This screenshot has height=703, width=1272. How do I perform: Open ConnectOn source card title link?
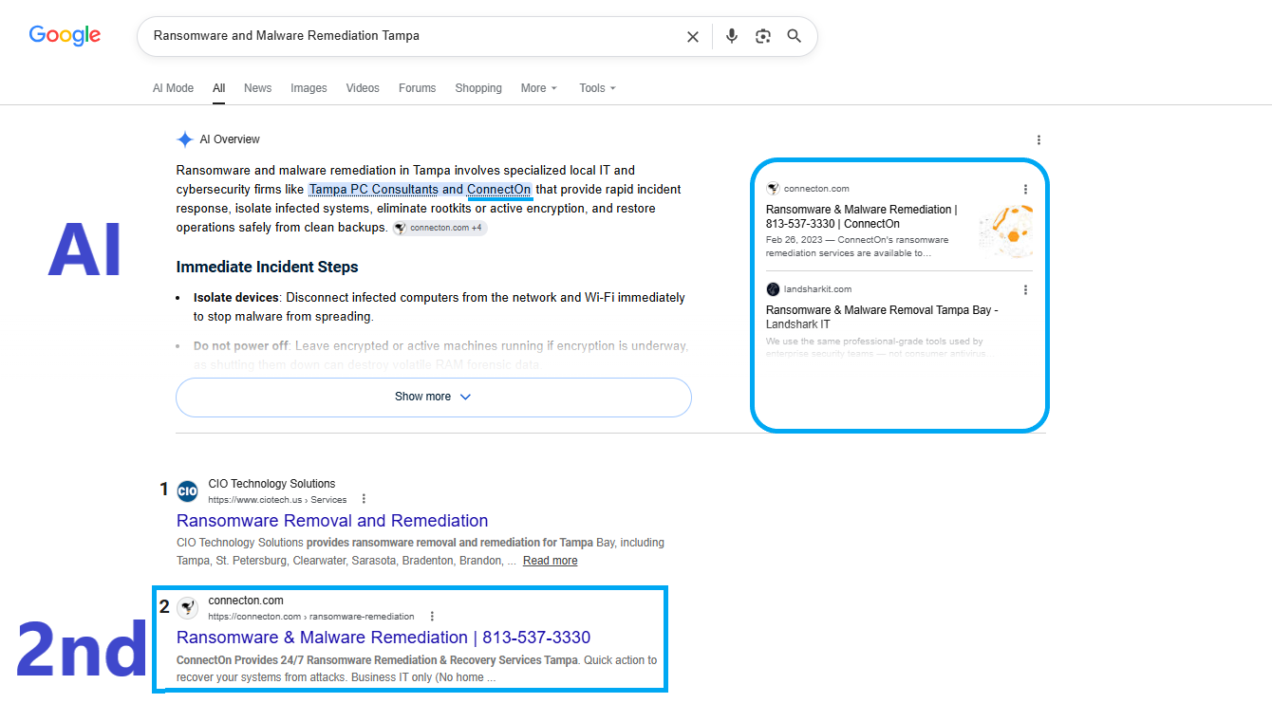861,216
